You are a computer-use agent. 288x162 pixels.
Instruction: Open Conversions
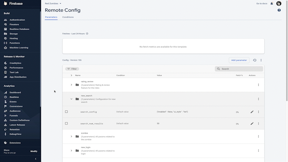click(x=16, y=106)
